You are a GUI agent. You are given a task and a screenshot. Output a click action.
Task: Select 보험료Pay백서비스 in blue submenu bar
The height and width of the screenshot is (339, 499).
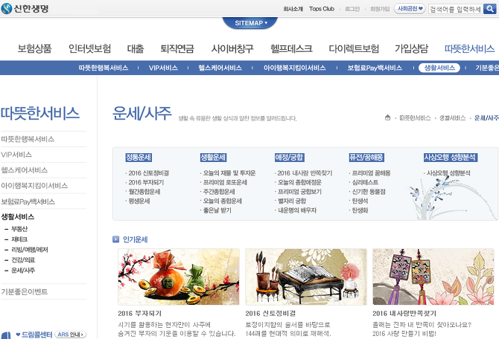tap(375, 68)
